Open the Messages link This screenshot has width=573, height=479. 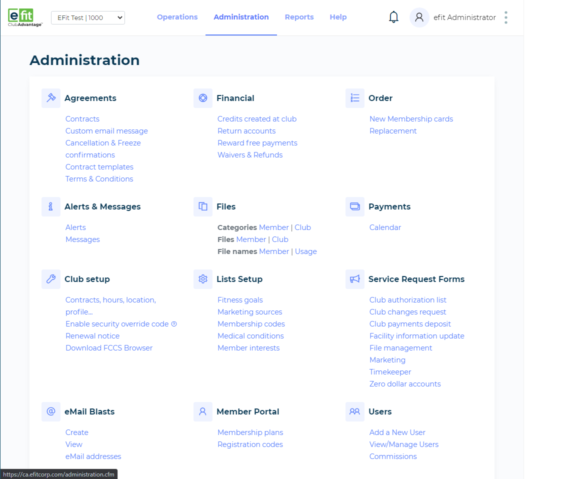(82, 239)
